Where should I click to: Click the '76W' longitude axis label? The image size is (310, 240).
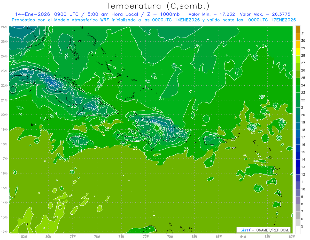(97, 236)
